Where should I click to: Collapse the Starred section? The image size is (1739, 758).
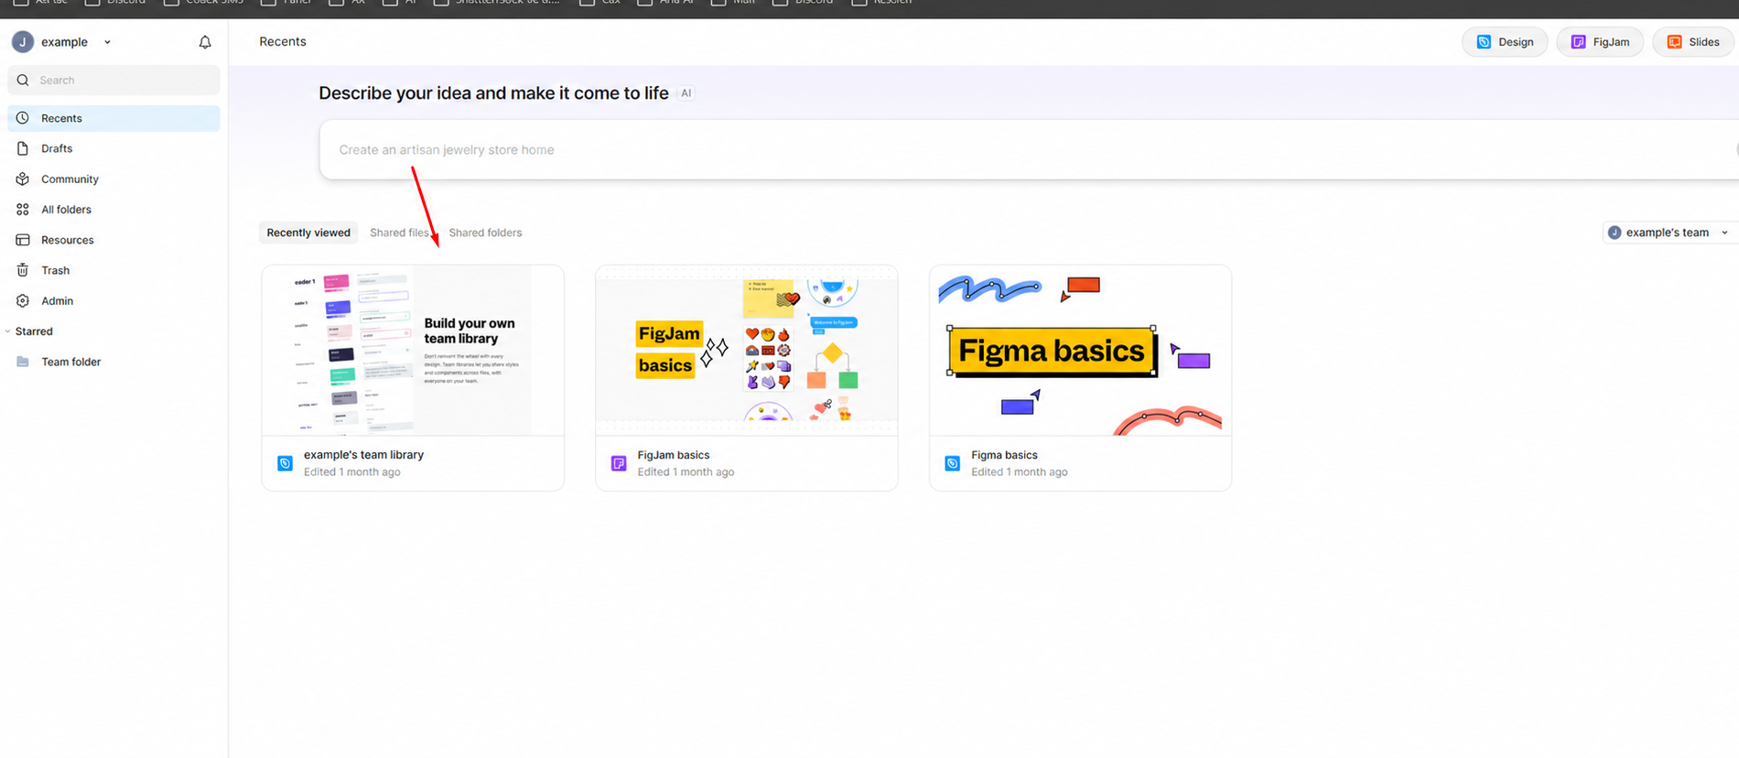(x=8, y=331)
